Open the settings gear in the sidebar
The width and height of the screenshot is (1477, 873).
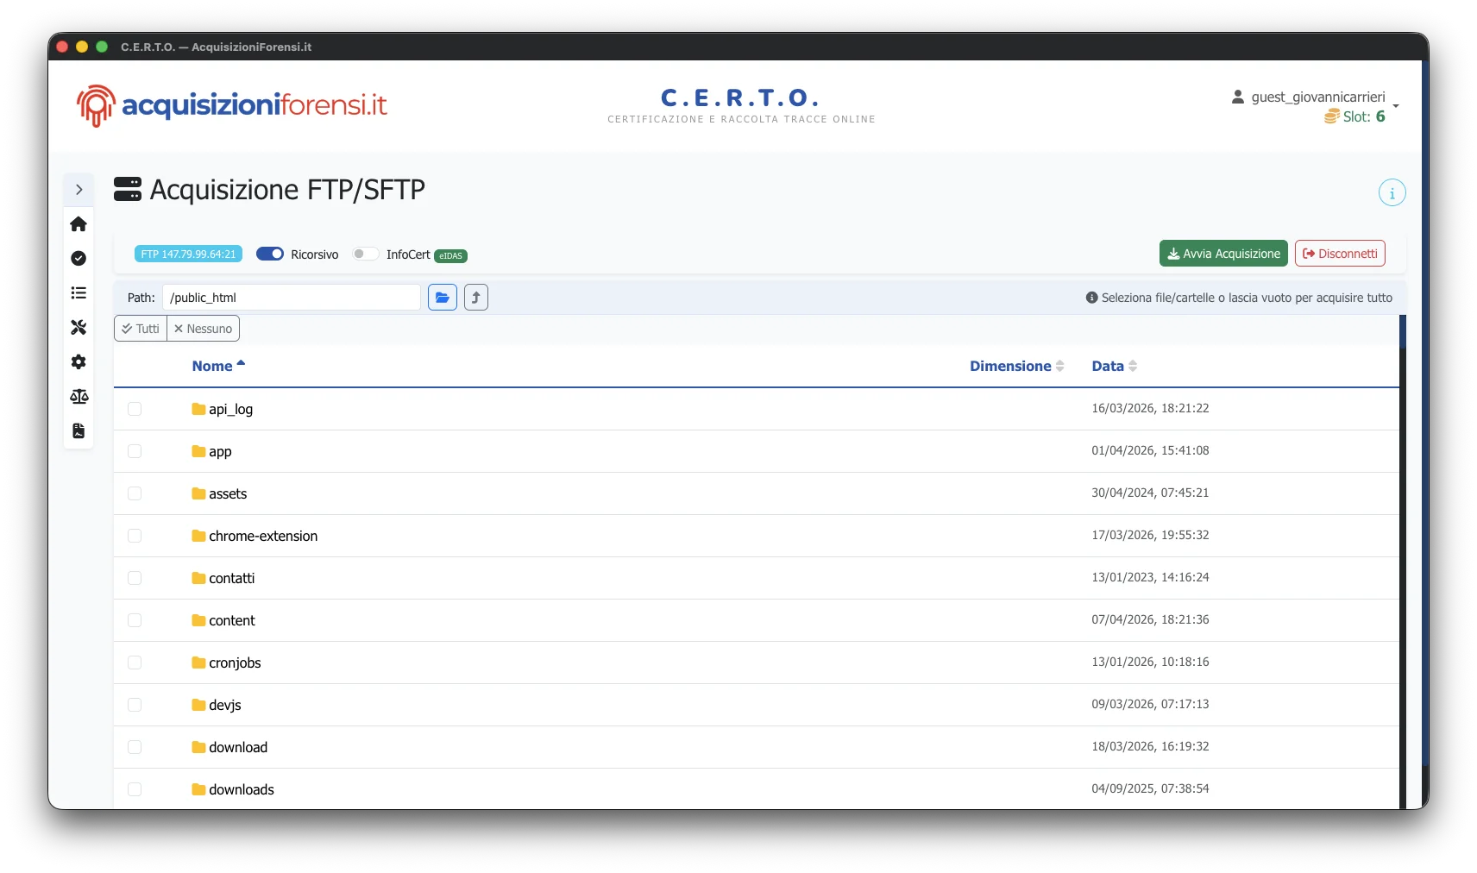pyautogui.click(x=79, y=362)
